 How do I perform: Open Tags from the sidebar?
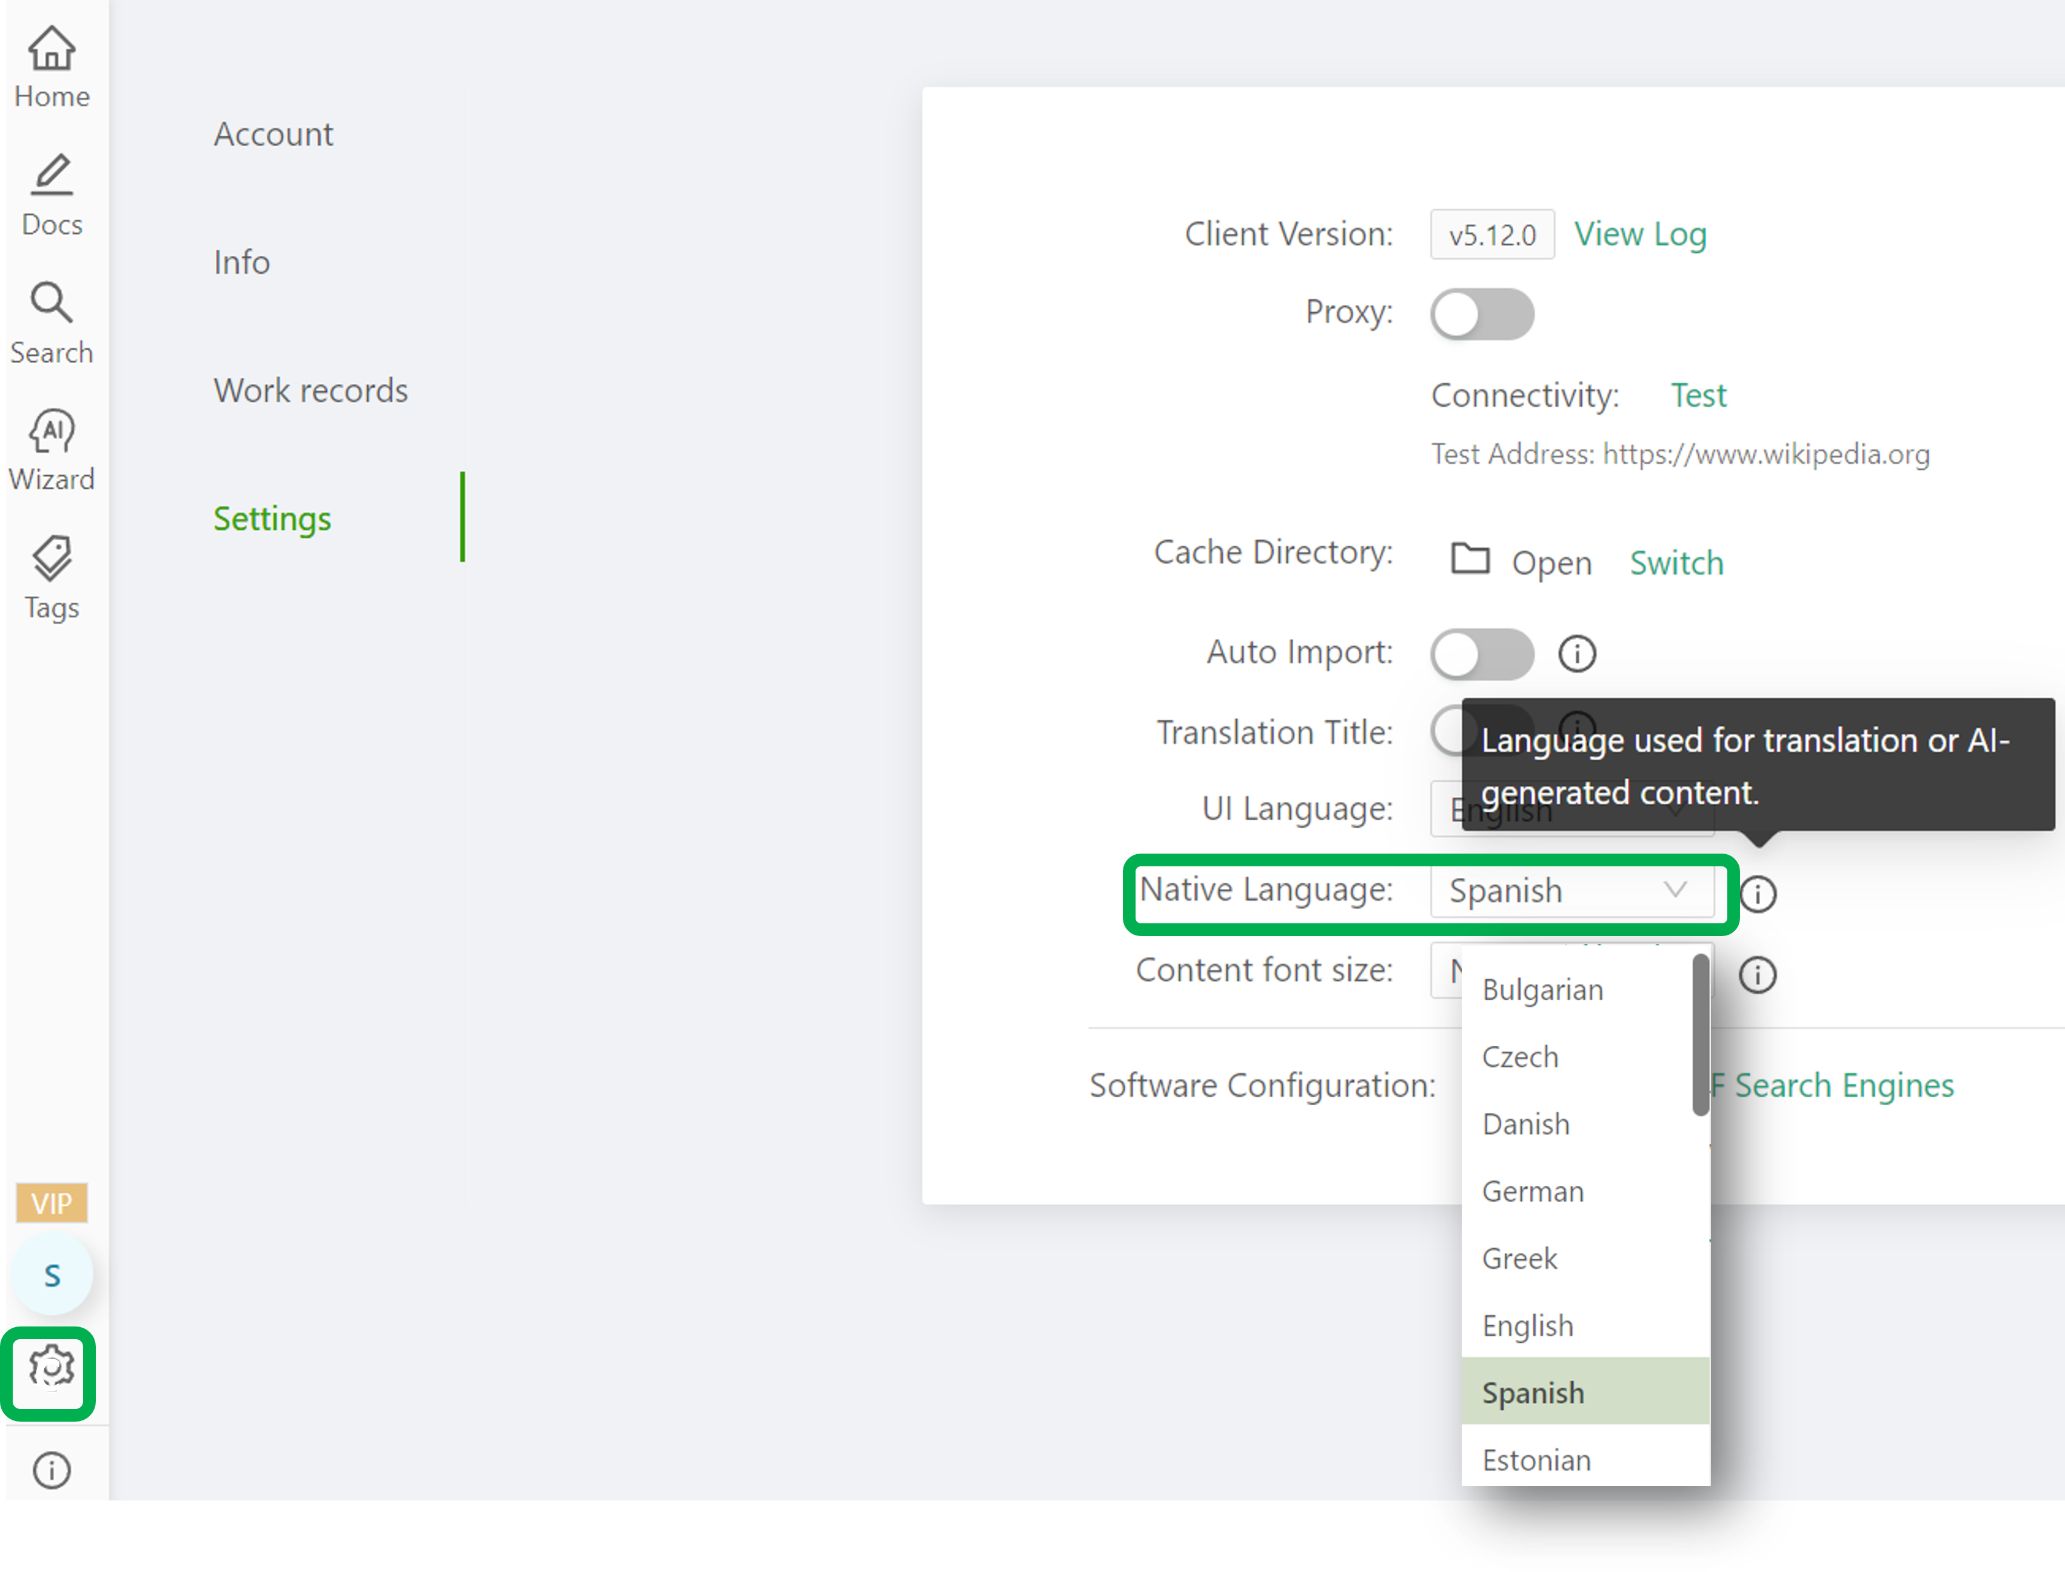tap(52, 578)
